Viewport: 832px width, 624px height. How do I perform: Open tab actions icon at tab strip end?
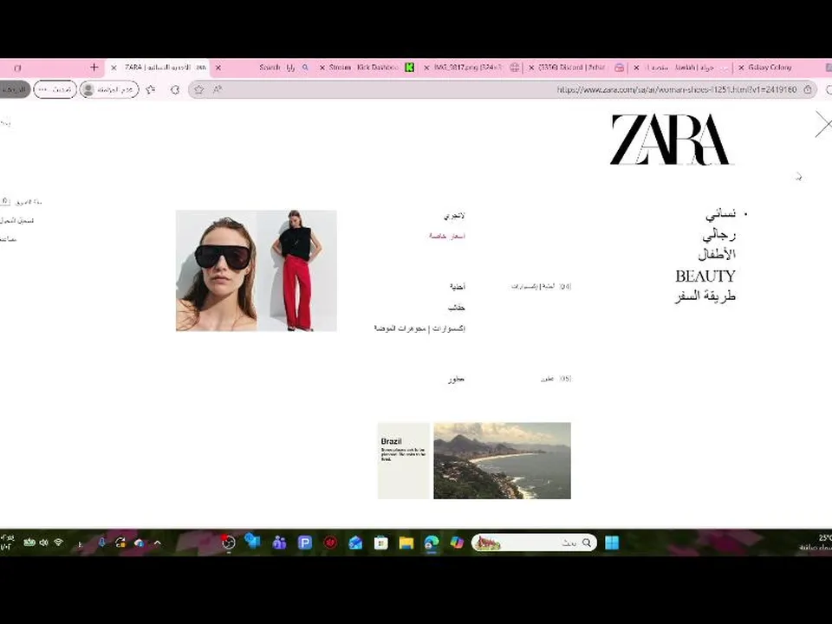point(17,68)
